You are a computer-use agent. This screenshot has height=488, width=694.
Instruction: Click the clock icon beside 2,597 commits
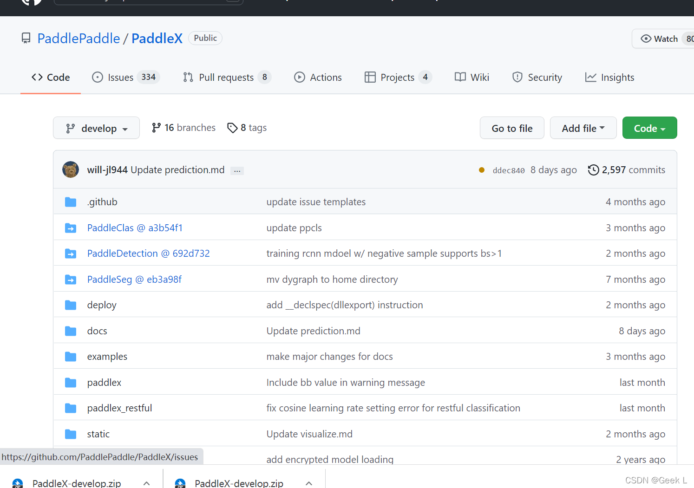coord(593,170)
